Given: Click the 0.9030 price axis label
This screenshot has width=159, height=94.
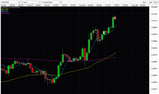Looking at the screenshot, I should [154, 48].
